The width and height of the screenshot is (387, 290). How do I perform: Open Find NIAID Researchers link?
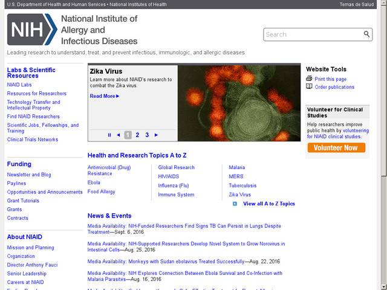(33, 117)
